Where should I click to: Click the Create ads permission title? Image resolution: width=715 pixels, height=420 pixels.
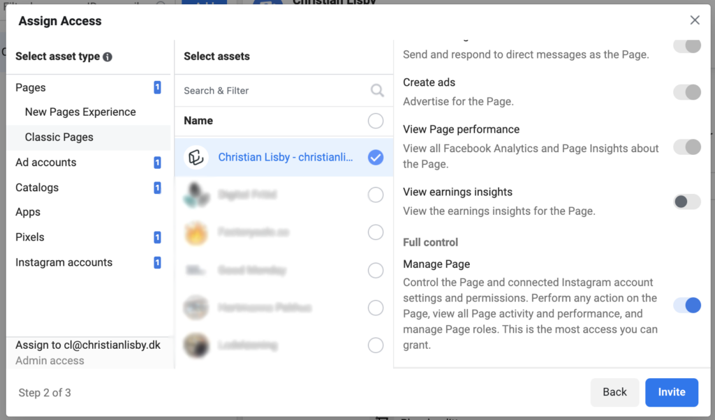coord(429,82)
